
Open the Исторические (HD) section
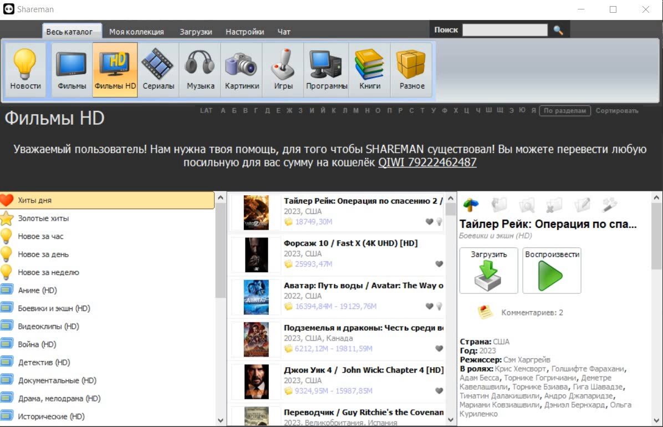pyautogui.click(x=107, y=416)
